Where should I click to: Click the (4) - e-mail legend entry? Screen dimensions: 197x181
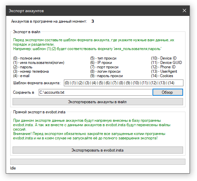coord(21,76)
